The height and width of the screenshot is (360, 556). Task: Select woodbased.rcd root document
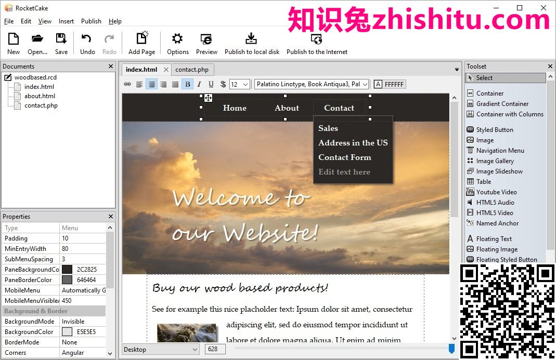click(x=35, y=77)
